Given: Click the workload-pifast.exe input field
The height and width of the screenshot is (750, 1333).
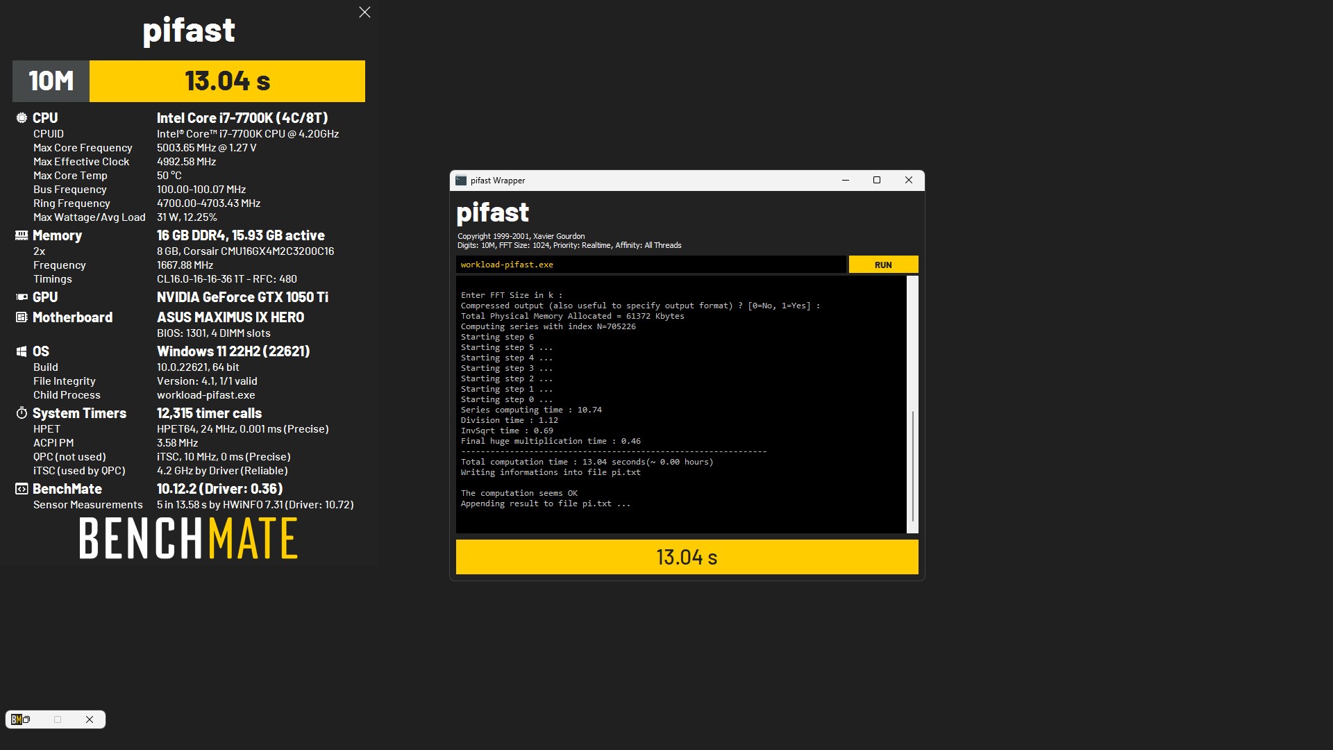Looking at the screenshot, I should pos(651,265).
